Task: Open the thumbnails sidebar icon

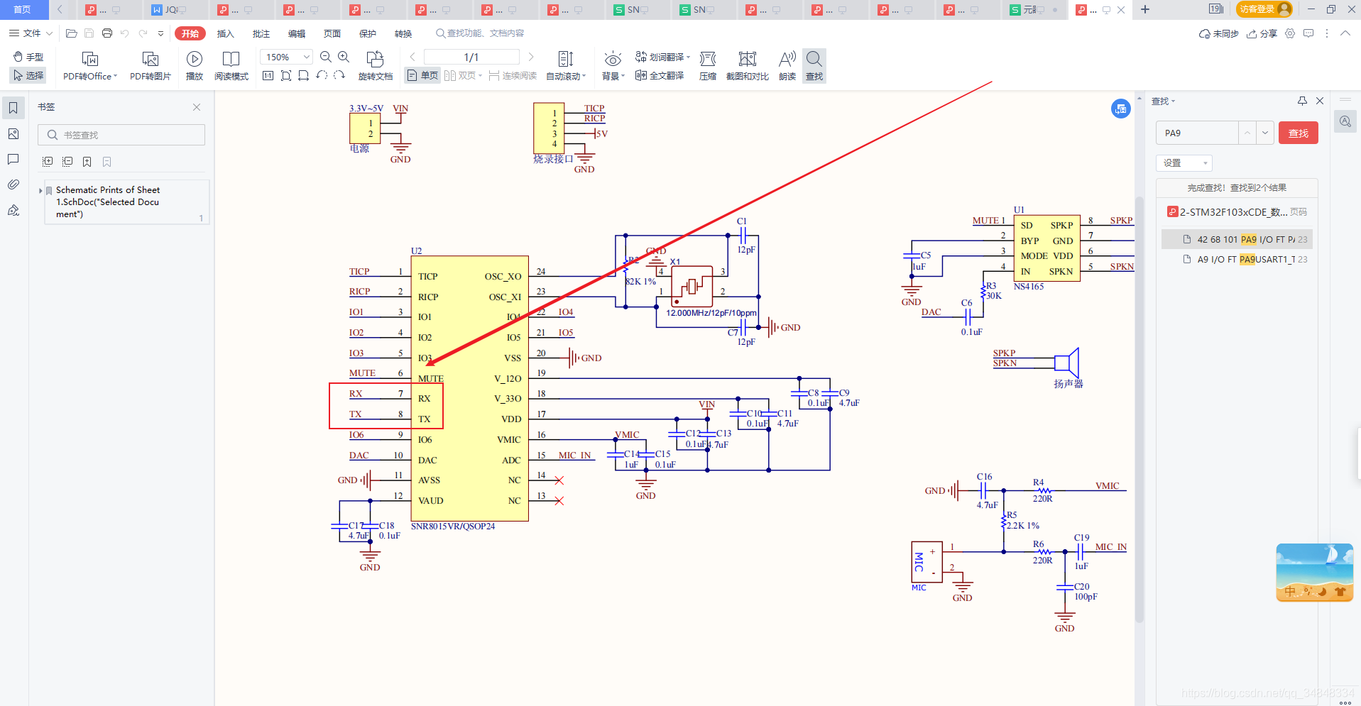Action: pyautogui.click(x=13, y=134)
